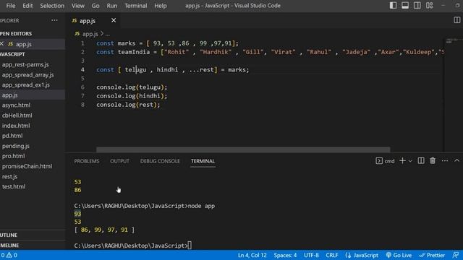Click the editor horizontal scrollbar
463x260 pixels.
point(243,149)
